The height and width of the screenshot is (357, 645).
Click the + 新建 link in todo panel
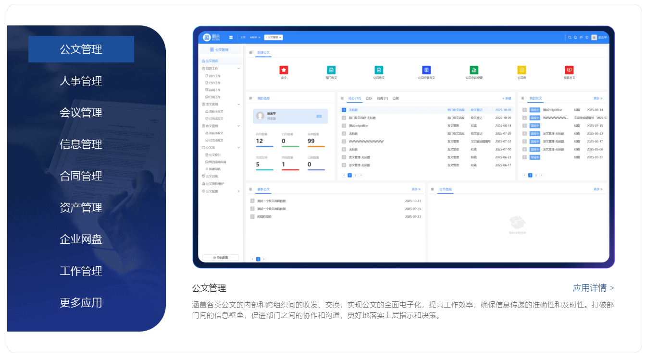click(507, 98)
